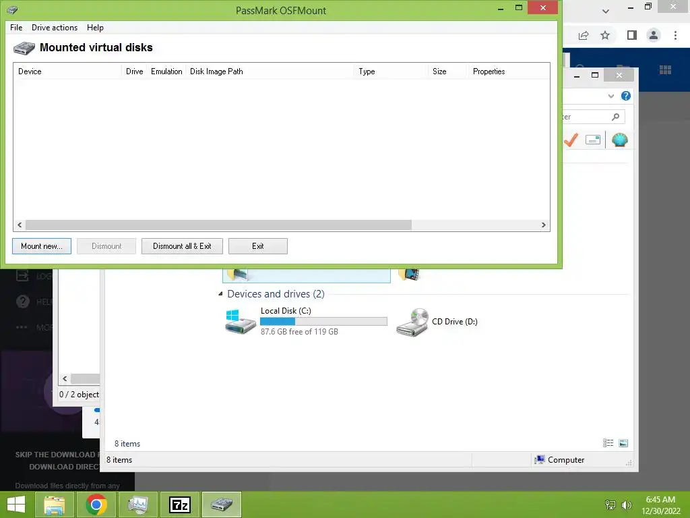The width and height of the screenshot is (690, 518).
Task: Open the File menu in OSFMount
Action: pos(16,27)
